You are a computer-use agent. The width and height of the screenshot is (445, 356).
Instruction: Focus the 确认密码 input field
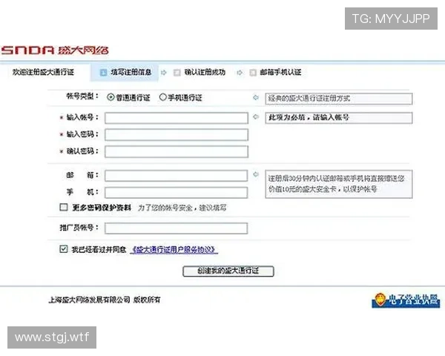pos(177,151)
